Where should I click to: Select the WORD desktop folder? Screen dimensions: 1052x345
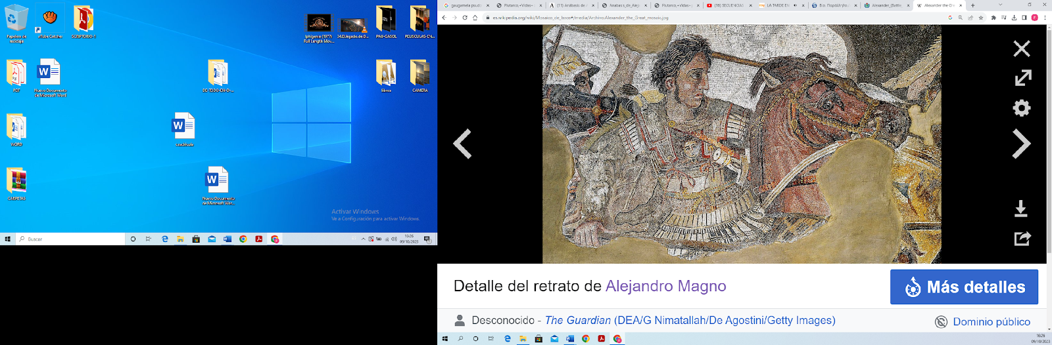tap(16, 130)
